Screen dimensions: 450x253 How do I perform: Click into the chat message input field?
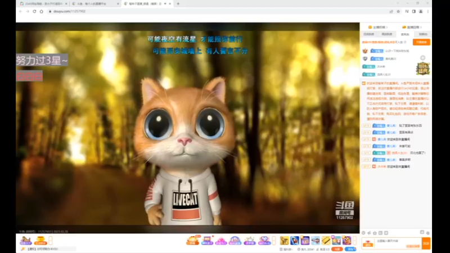coord(398,243)
